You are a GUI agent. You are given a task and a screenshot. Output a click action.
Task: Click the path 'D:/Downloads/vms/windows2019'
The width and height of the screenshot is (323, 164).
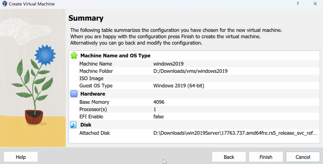pyautogui.click(x=190, y=71)
